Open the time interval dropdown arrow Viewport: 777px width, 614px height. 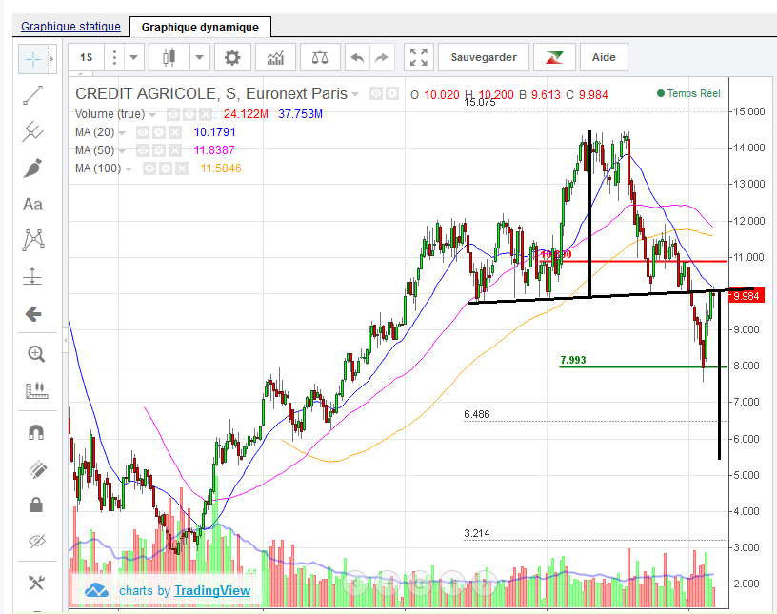click(x=134, y=57)
